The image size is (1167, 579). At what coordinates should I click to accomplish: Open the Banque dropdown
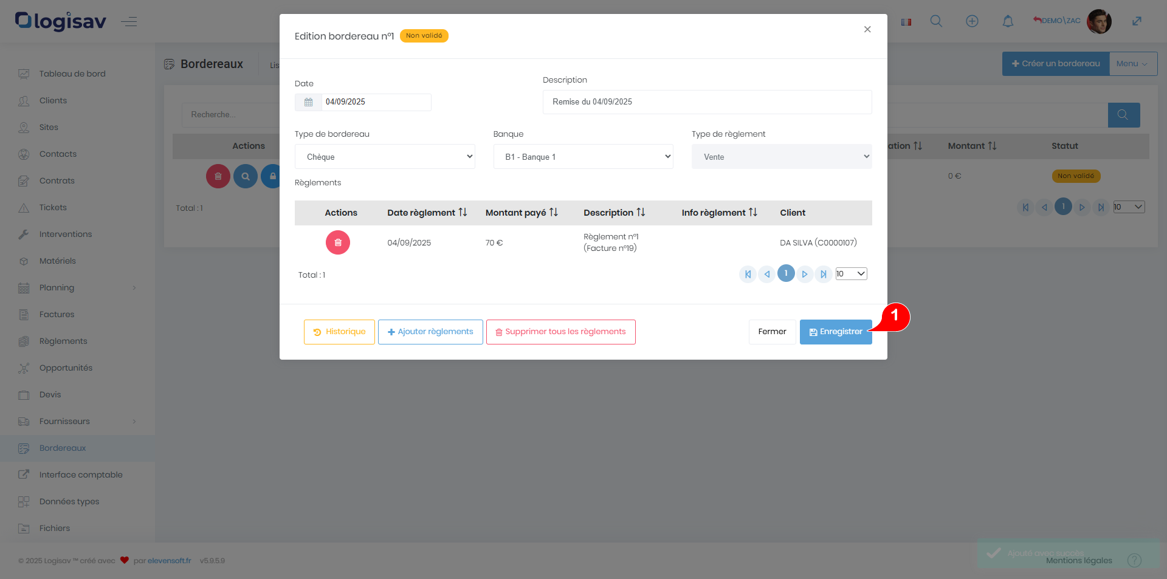(x=583, y=157)
